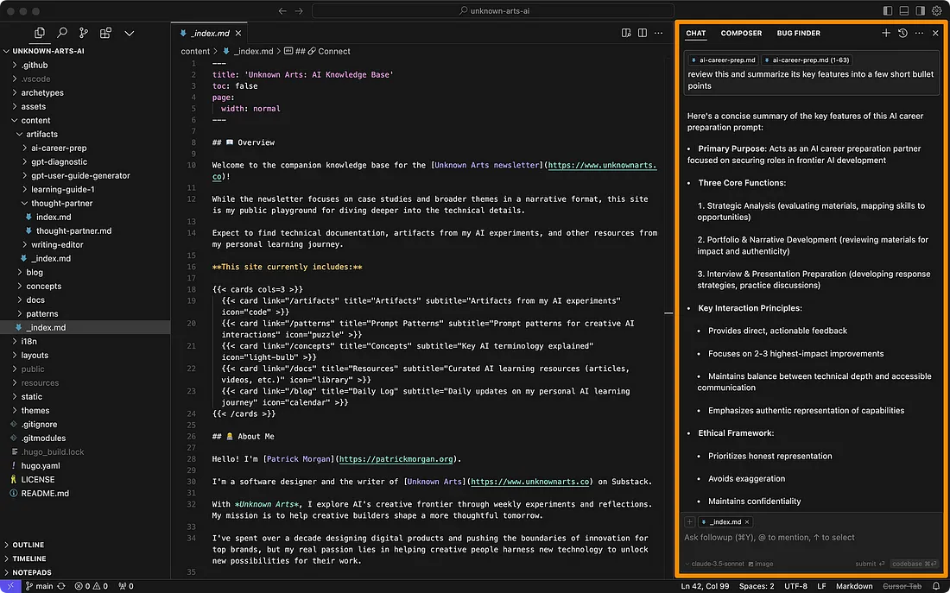Image resolution: width=950 pixels, height=593 pixels.
Task: Open the Extensions view icon
Action: pos(105,33)
